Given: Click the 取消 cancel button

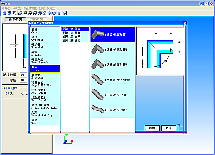Looking at the screenshot, I should (x=168, y=128).
